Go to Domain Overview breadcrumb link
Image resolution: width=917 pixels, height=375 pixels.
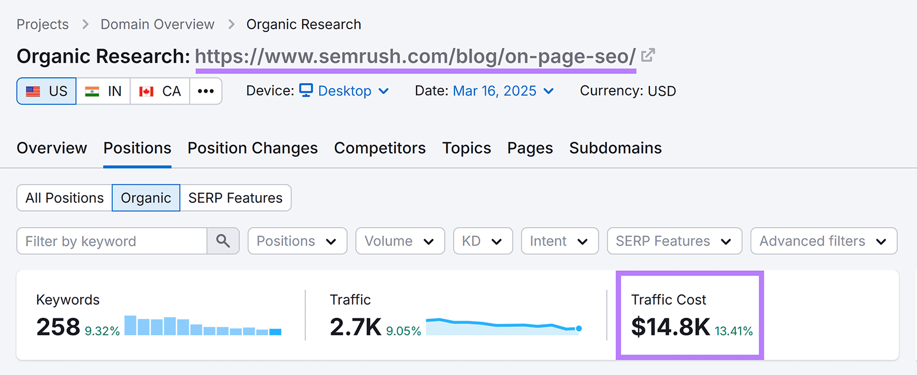click(x=158, y=25)
